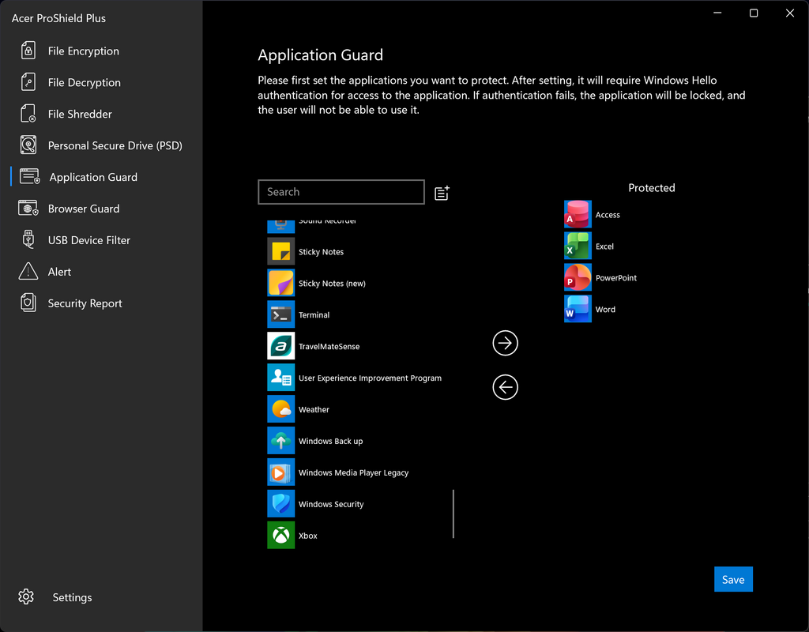Remove app from Protected using left arrow
Image resolution: width=809 pixels, height=632 pixels.
[505, 387]
